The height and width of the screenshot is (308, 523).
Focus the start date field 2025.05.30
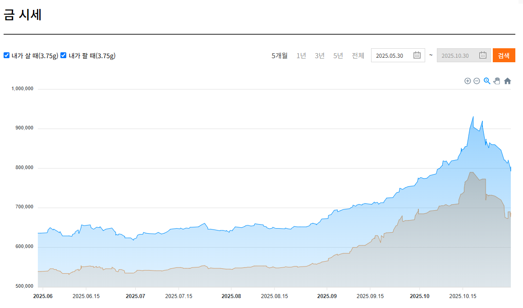click(398, 55)
